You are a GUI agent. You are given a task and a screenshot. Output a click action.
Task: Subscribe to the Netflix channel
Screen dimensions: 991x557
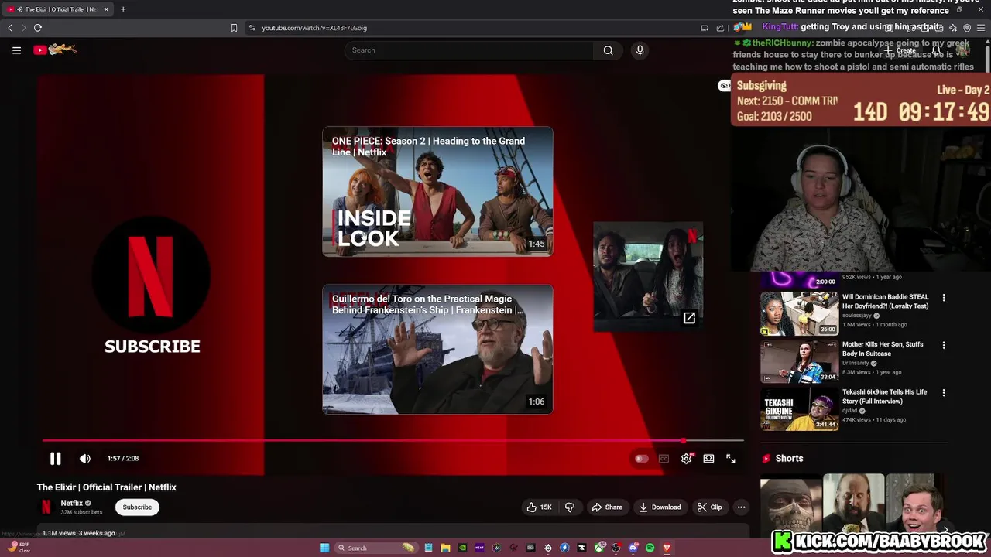tap(137, 507)
